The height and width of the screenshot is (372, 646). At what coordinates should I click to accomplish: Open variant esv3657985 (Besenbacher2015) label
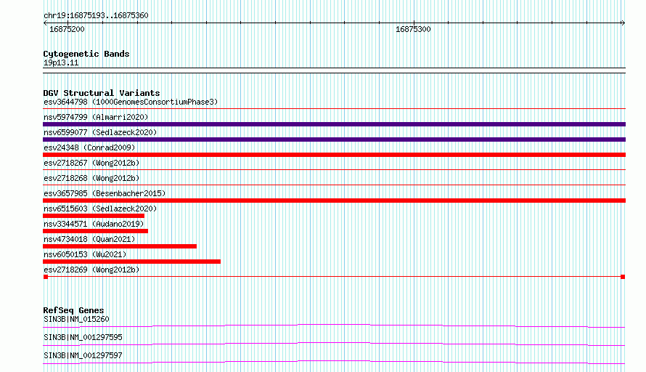pyautogui.click(x=105, y=193)
